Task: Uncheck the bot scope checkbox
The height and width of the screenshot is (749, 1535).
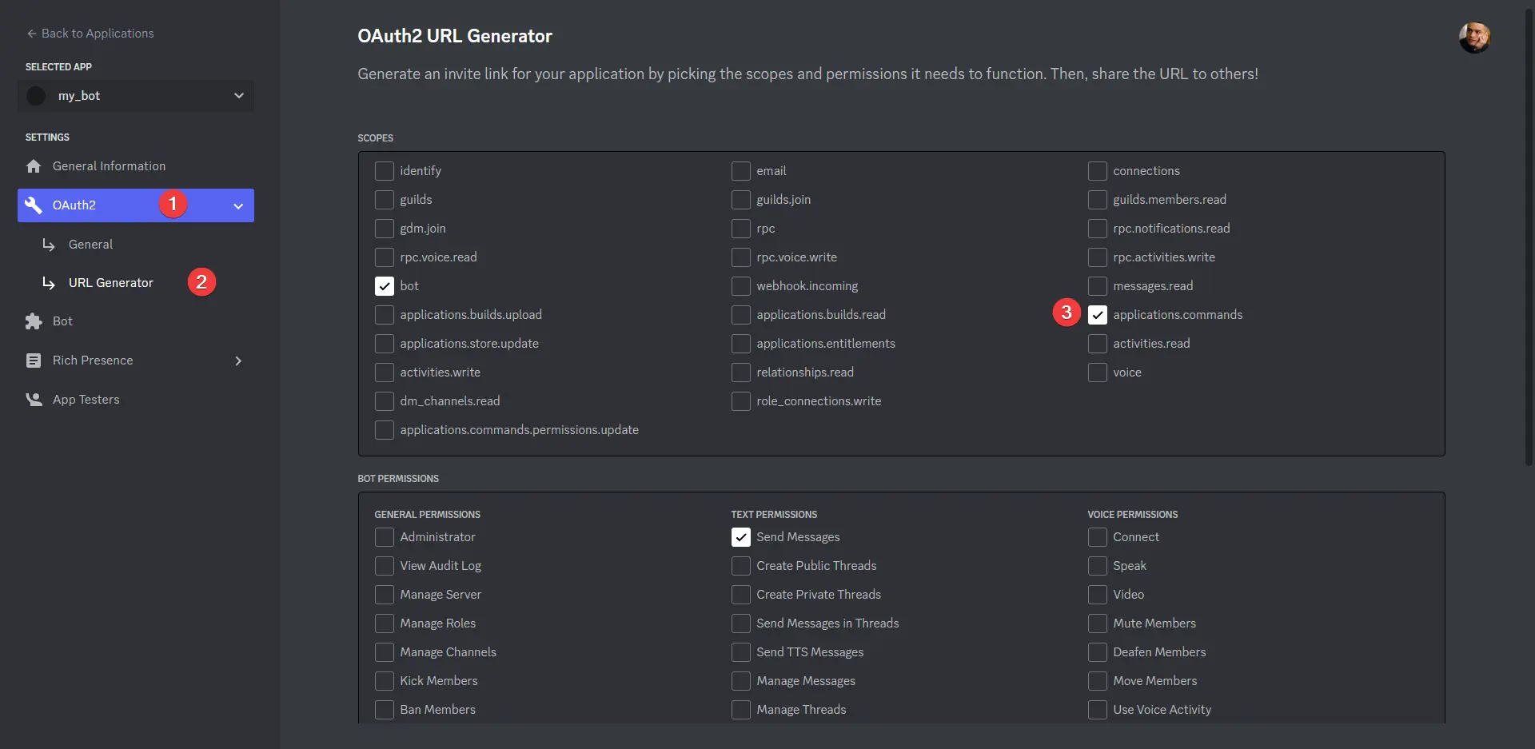Action: [385, 286]
